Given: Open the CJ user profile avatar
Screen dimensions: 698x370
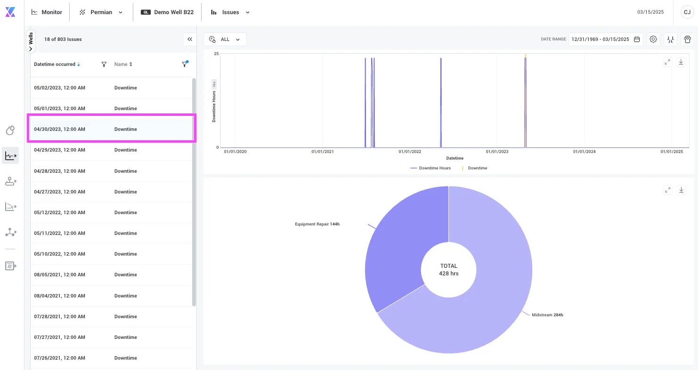Looking at the screenshot, I should pos(687,12).
